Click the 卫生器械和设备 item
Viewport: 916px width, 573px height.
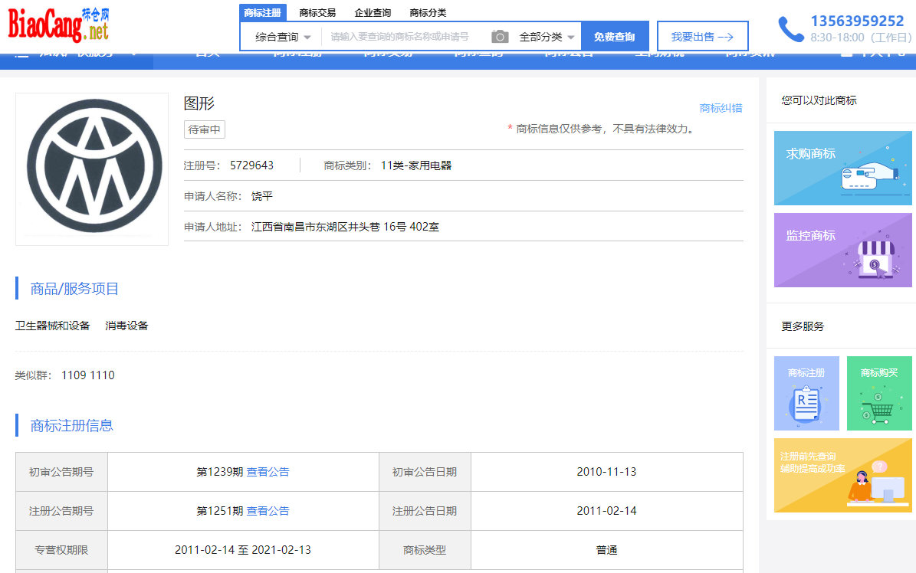coord(53,326)
